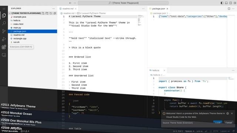Click errors and warnings count in status bar

click(x=25, y=131)
